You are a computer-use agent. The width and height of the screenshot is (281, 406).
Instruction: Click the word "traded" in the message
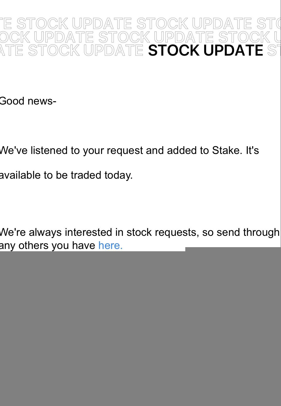[x=86, y=175]
